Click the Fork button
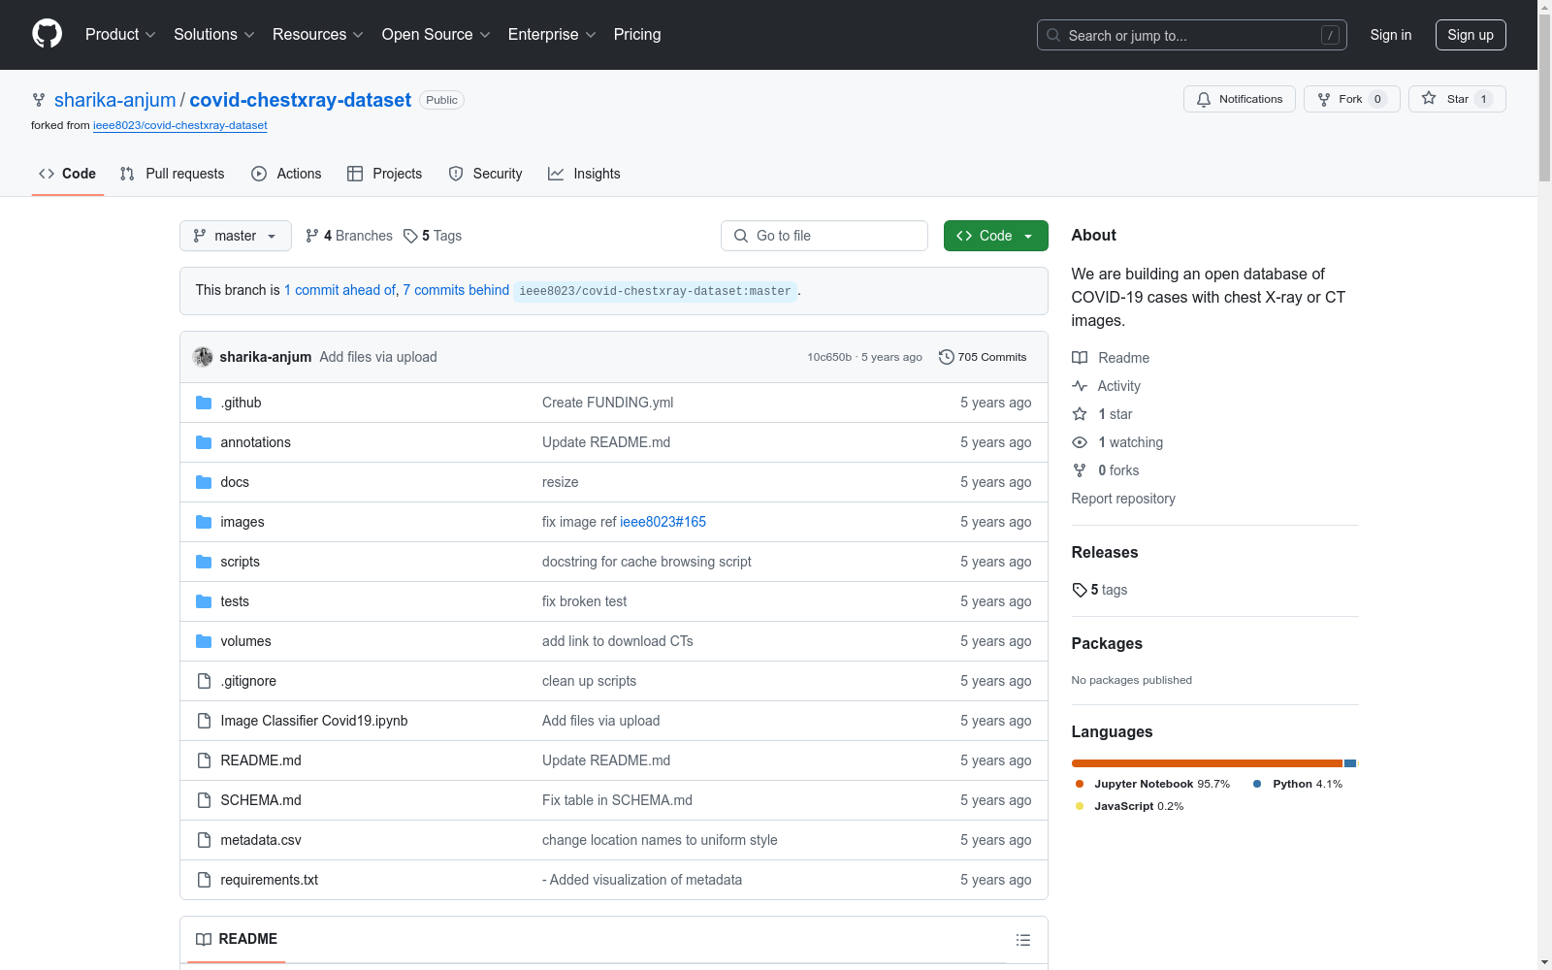The width and height of the screenshot is (1552, 970). click(x=1352, y=99)
